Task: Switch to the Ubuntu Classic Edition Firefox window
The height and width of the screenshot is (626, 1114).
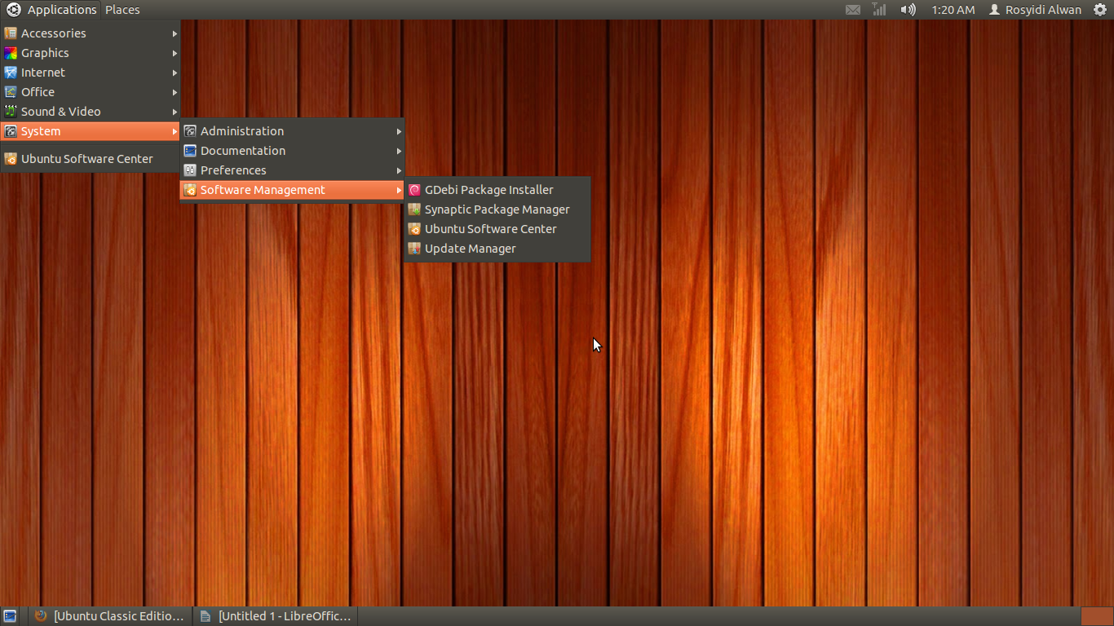Action: 110,616
